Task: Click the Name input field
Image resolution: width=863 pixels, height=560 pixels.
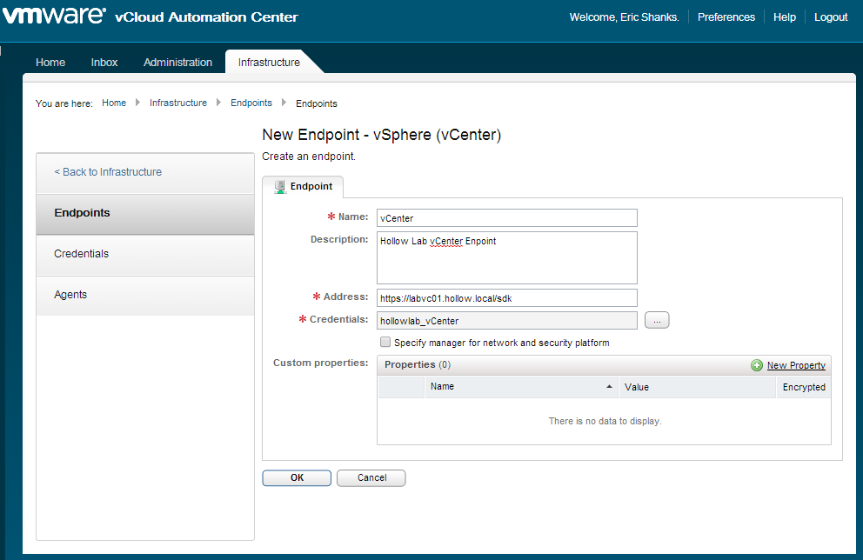Action: pyautogui.click(x=506, y=217)
